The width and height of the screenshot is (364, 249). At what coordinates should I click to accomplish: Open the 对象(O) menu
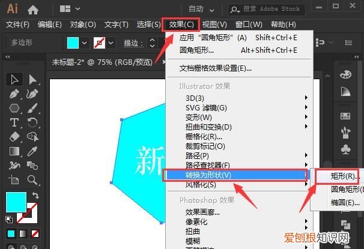click(x=83, y=25)
